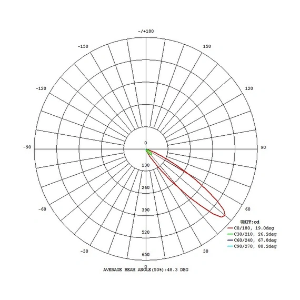
Task: Click the green C30/210 legend line swatch
Action: pos(230,234)
